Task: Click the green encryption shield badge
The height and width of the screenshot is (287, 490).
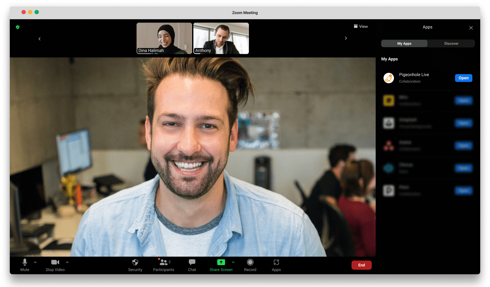Action: point(18,27)
